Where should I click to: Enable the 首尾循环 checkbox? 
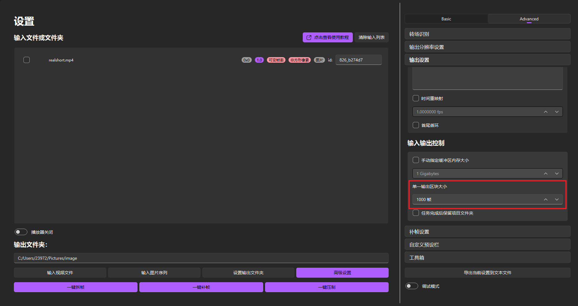[416, 125]
